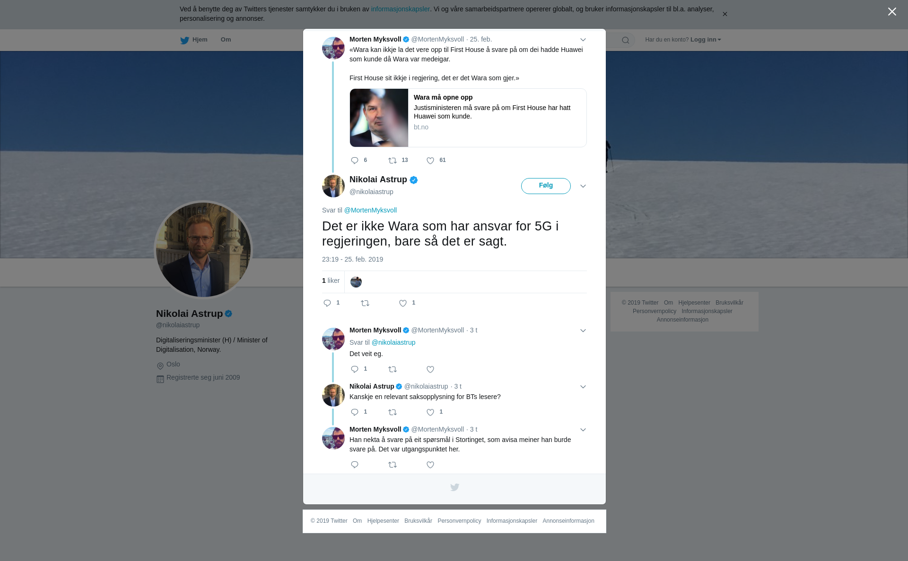The image size is (908, 561).
Task: Follow Nikolai Astrup with Følg button
Action: click(546, 186)
